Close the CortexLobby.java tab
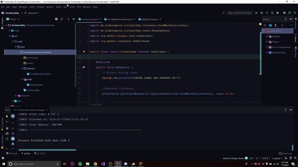 pyautogui.click(x=100, y=19)
